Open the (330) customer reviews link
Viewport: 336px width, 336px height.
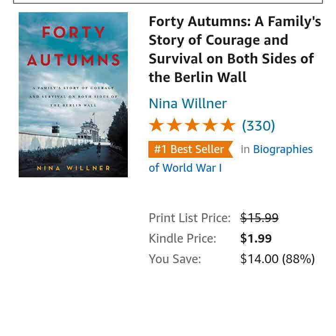pyautogui.click(x=258, y=126)
